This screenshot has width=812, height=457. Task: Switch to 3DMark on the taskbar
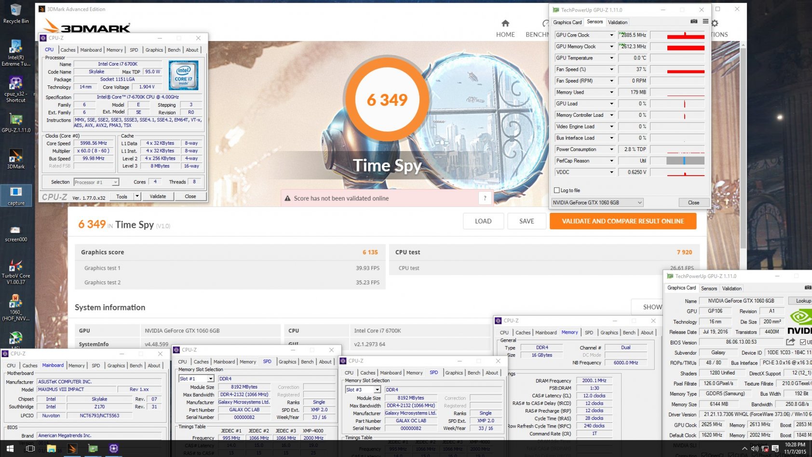(72, 449)
